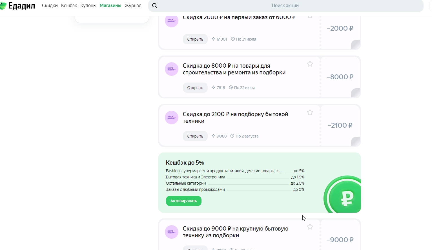Open the Кешбэк section
The image size is (432, 250).
click(x=69, y=6)
